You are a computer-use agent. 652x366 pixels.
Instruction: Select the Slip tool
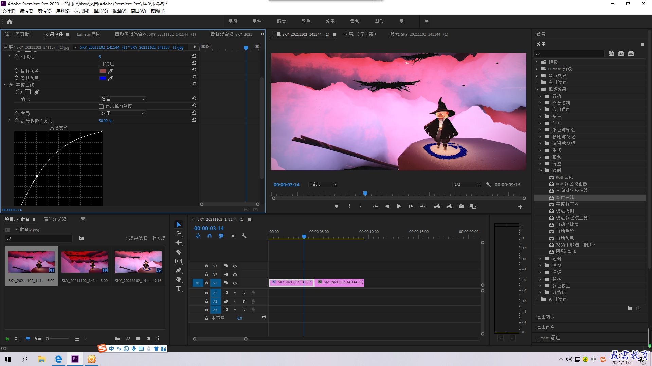[179, 261]
